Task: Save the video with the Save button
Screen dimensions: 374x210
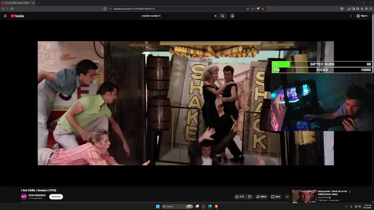Action: (x=276, y=197)
